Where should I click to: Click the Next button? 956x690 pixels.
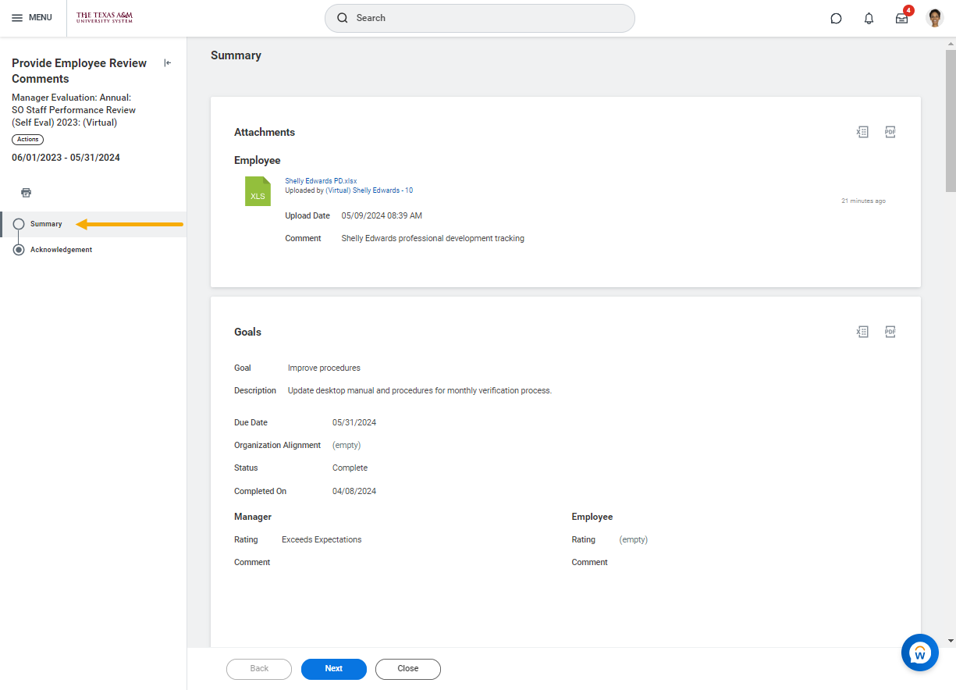point(333,669)
